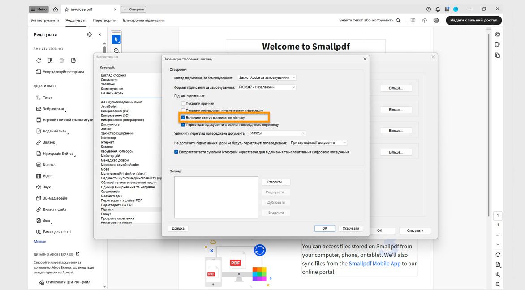Click the cloud upload icon
Screen dimensions: 525x290
coord(424,21)
